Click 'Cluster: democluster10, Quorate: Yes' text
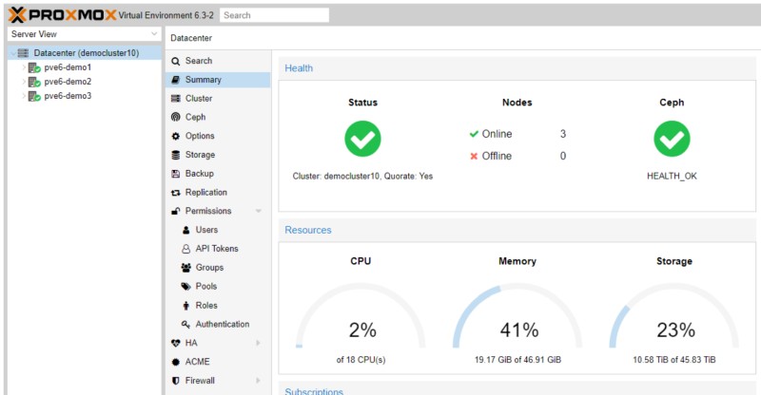 362,176
